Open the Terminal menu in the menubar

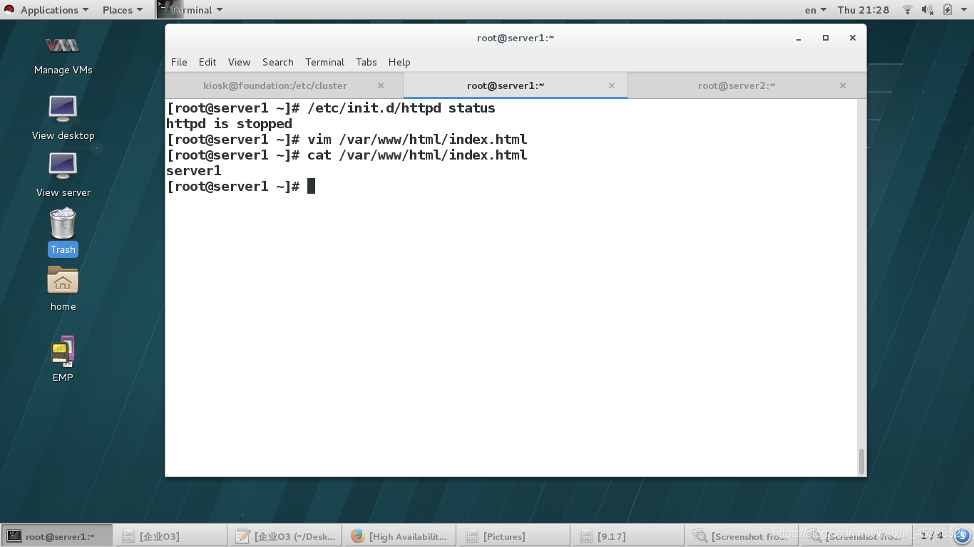(x=324, y=62)
